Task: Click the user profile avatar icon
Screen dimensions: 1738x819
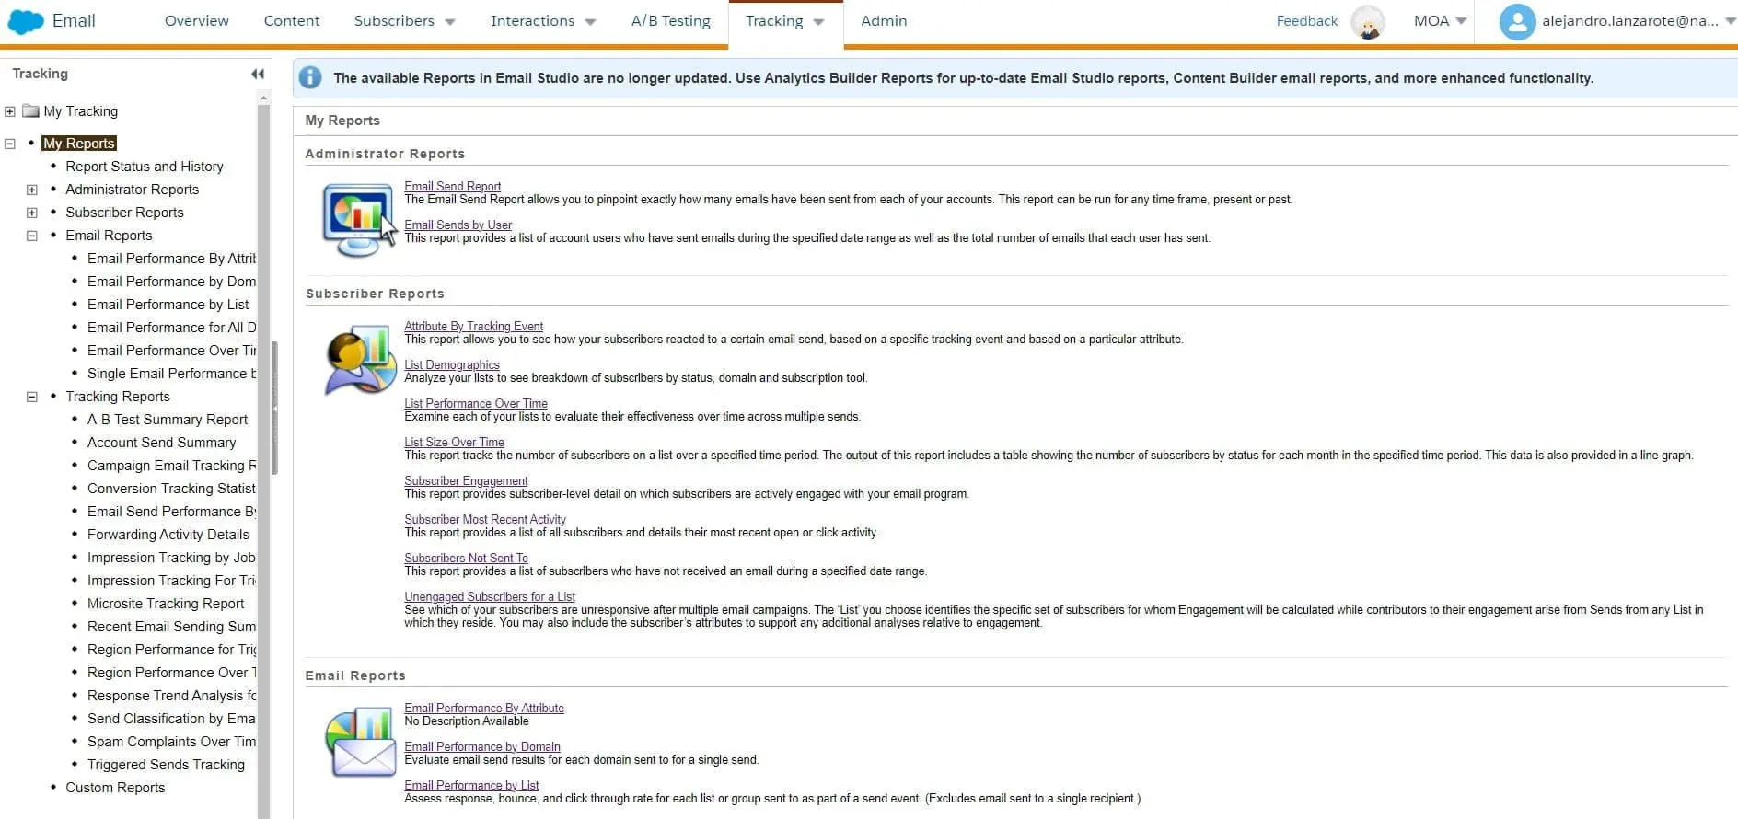Action: pyautogui.click(x=1516, y=22)
